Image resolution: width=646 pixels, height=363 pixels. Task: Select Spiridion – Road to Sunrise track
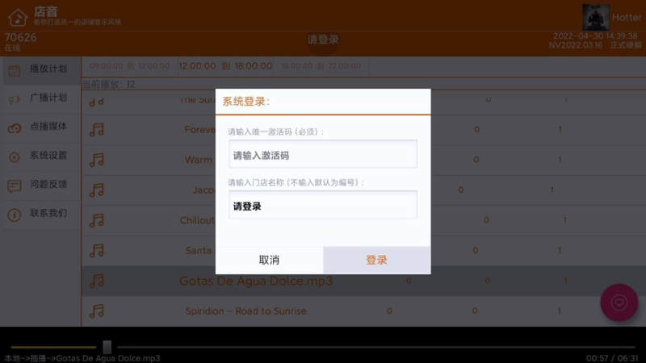coord(245,311)
